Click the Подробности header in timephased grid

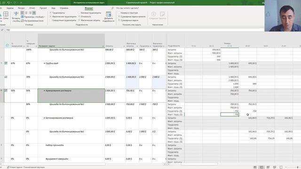click(x=174, y=46)
